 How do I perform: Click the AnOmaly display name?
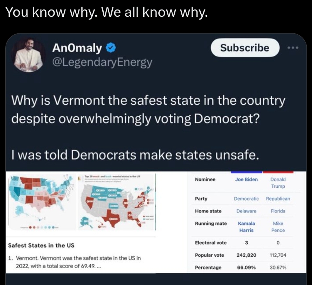click(x=77, y=48)
